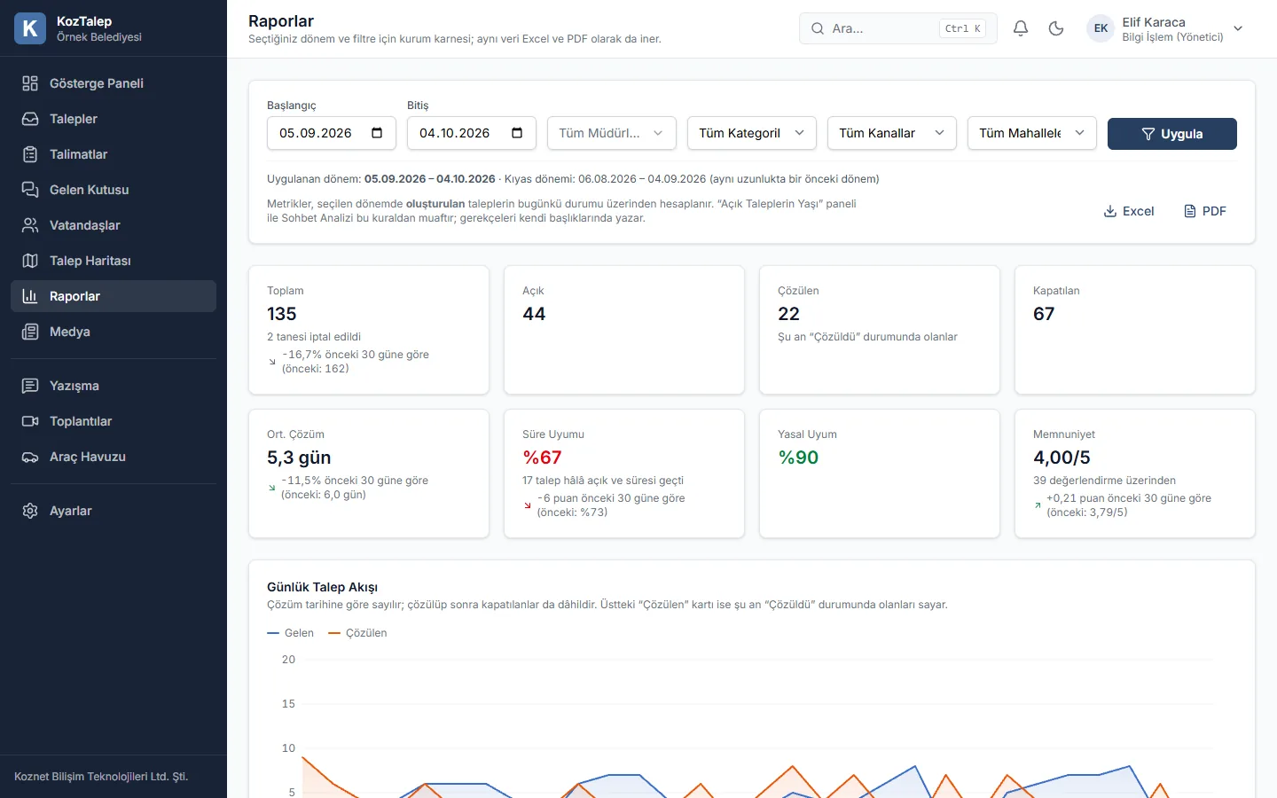Screen dimensions: 1277x798
Task: Expand the Tüm Müdürl... dropdown
Action: 612,133
